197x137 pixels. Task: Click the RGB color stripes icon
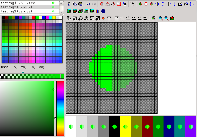coord(97,11)
